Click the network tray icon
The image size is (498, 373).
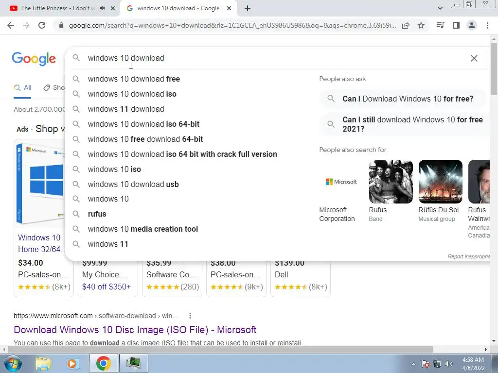click(x=437, y=364)
